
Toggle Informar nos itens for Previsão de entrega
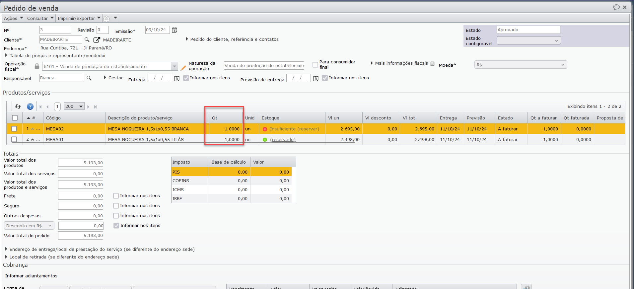pyautogui.click(x=325, y=78)
